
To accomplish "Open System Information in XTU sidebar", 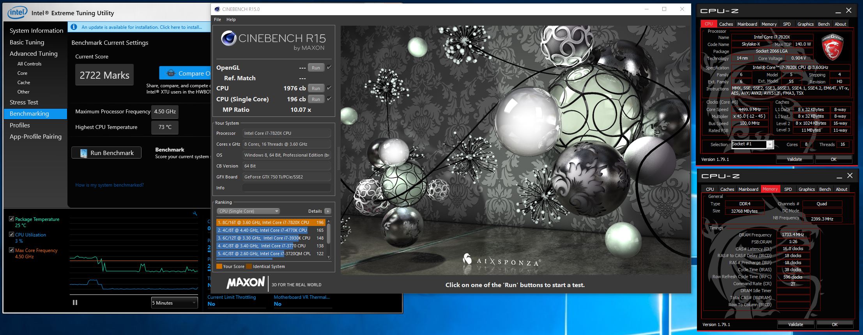I will click(36, 30).
